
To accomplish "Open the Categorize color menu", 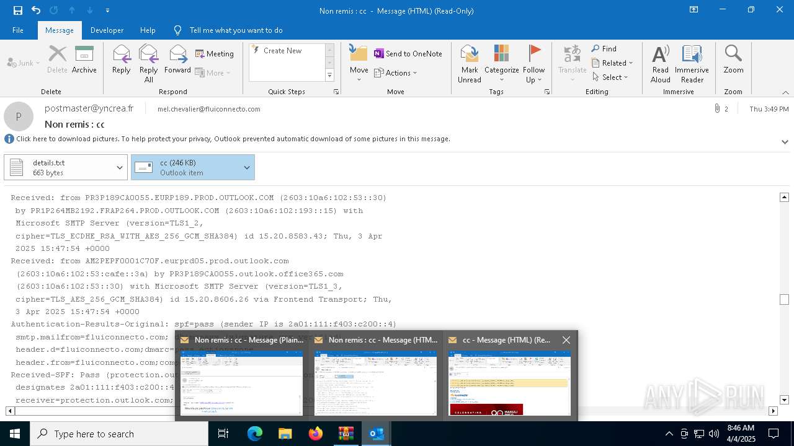I will click(501, 64).
